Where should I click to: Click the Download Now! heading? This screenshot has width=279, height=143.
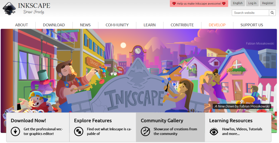pyautogui.click(x=28, y=121)
